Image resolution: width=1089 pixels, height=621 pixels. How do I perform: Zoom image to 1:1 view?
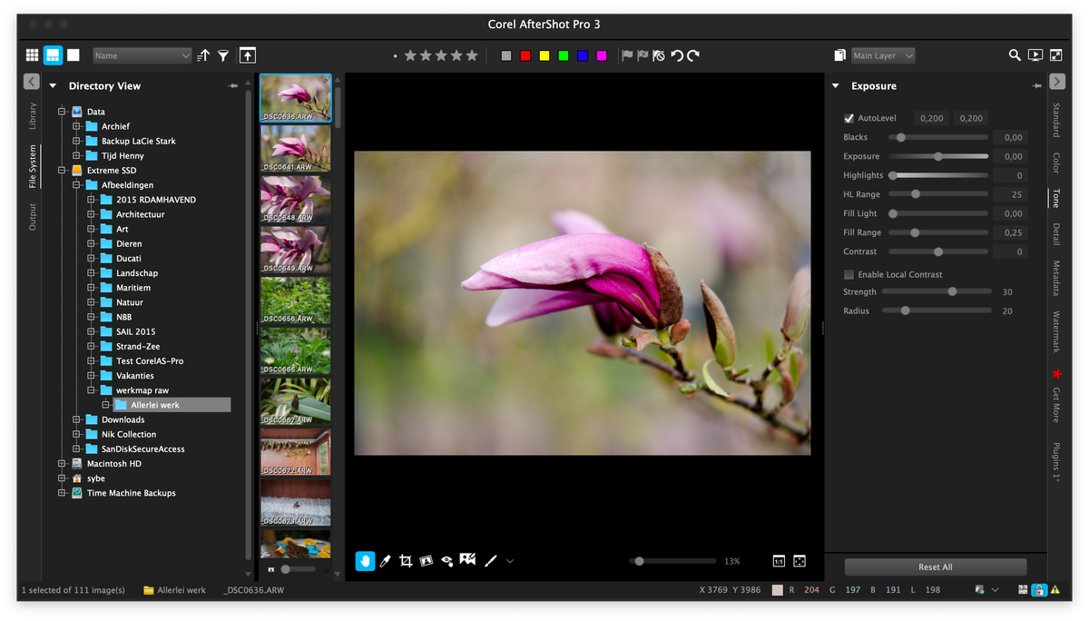tap(779, 561)
